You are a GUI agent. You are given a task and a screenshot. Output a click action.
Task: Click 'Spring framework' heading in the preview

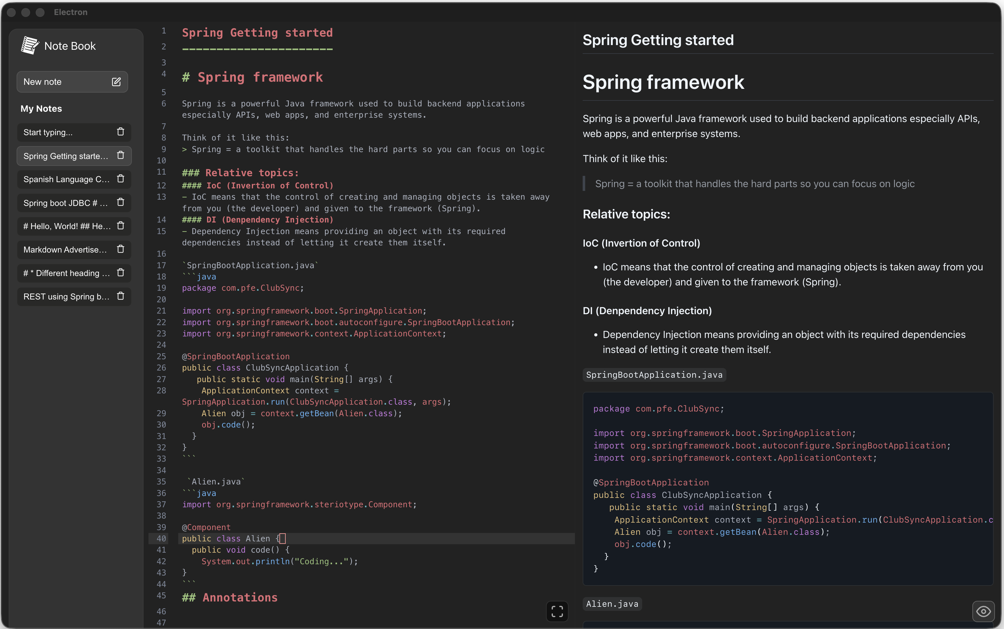[x=663, y=82]
